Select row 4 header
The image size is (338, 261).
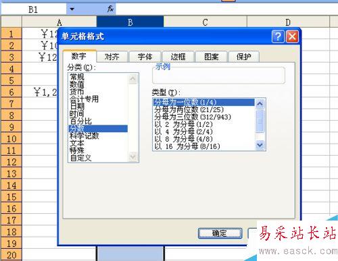11,69
